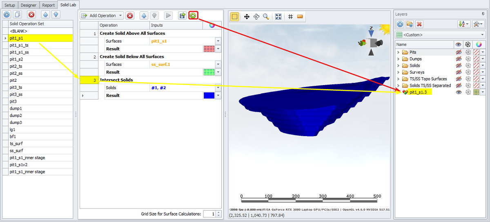Click the add new layer icon in Layers

400,25
